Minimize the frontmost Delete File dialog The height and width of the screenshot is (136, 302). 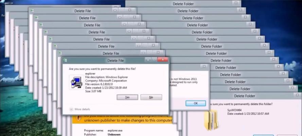(x=148, y=60)
